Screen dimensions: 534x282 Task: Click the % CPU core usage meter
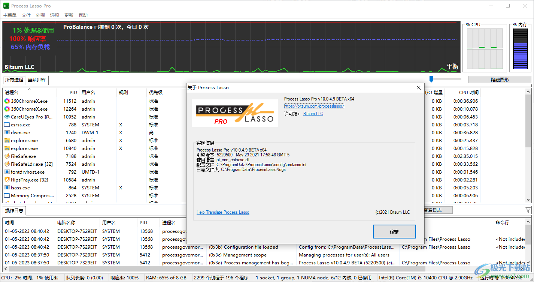point(484,48)
